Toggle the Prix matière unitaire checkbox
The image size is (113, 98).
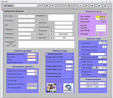(80, 50)
